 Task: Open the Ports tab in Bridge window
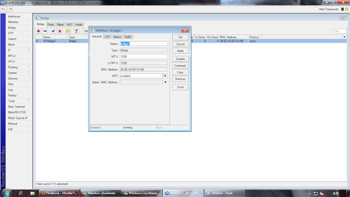click(x=51, y=25)
